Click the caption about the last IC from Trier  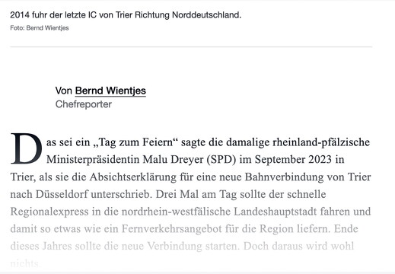(126, 15)
